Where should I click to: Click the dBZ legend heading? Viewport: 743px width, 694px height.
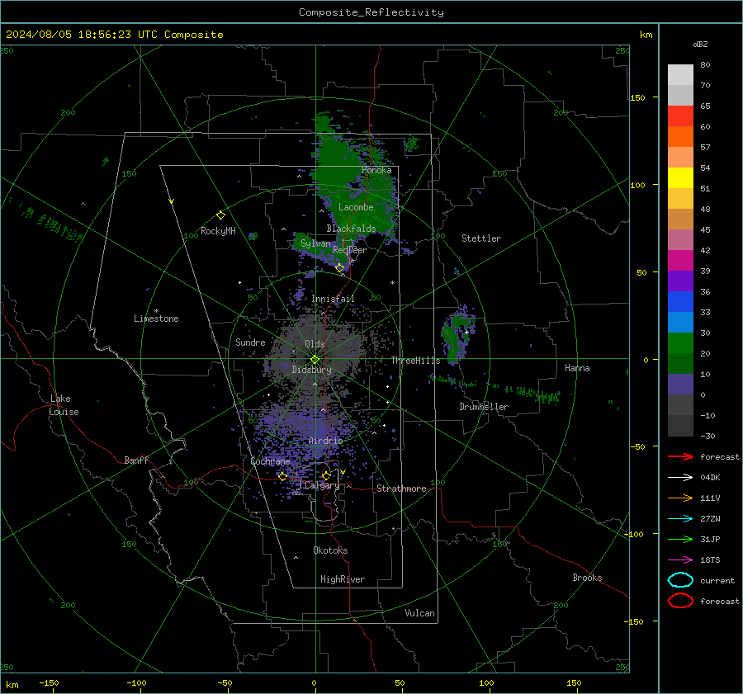(700, 44)
